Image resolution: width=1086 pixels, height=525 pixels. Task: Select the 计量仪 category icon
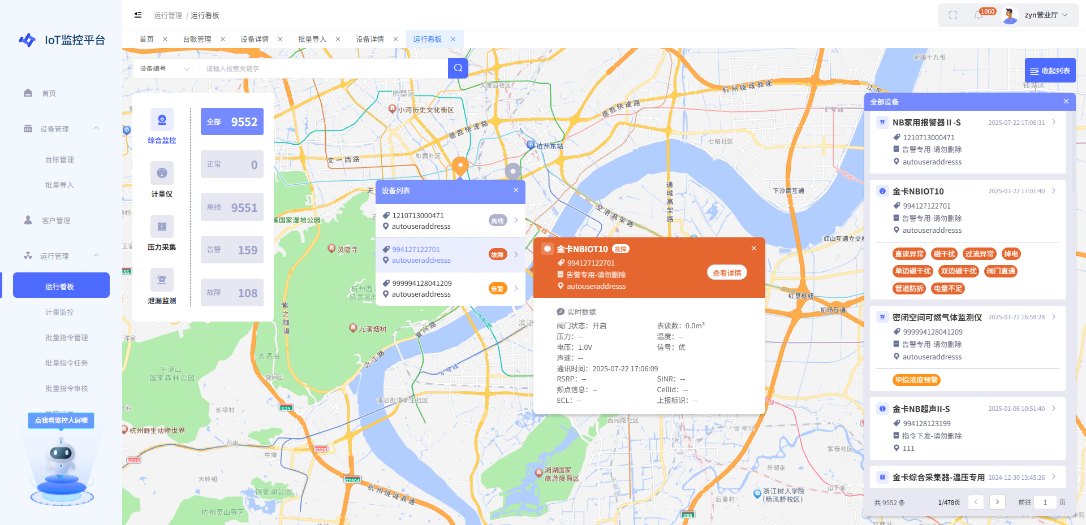[x=162, y=173]
